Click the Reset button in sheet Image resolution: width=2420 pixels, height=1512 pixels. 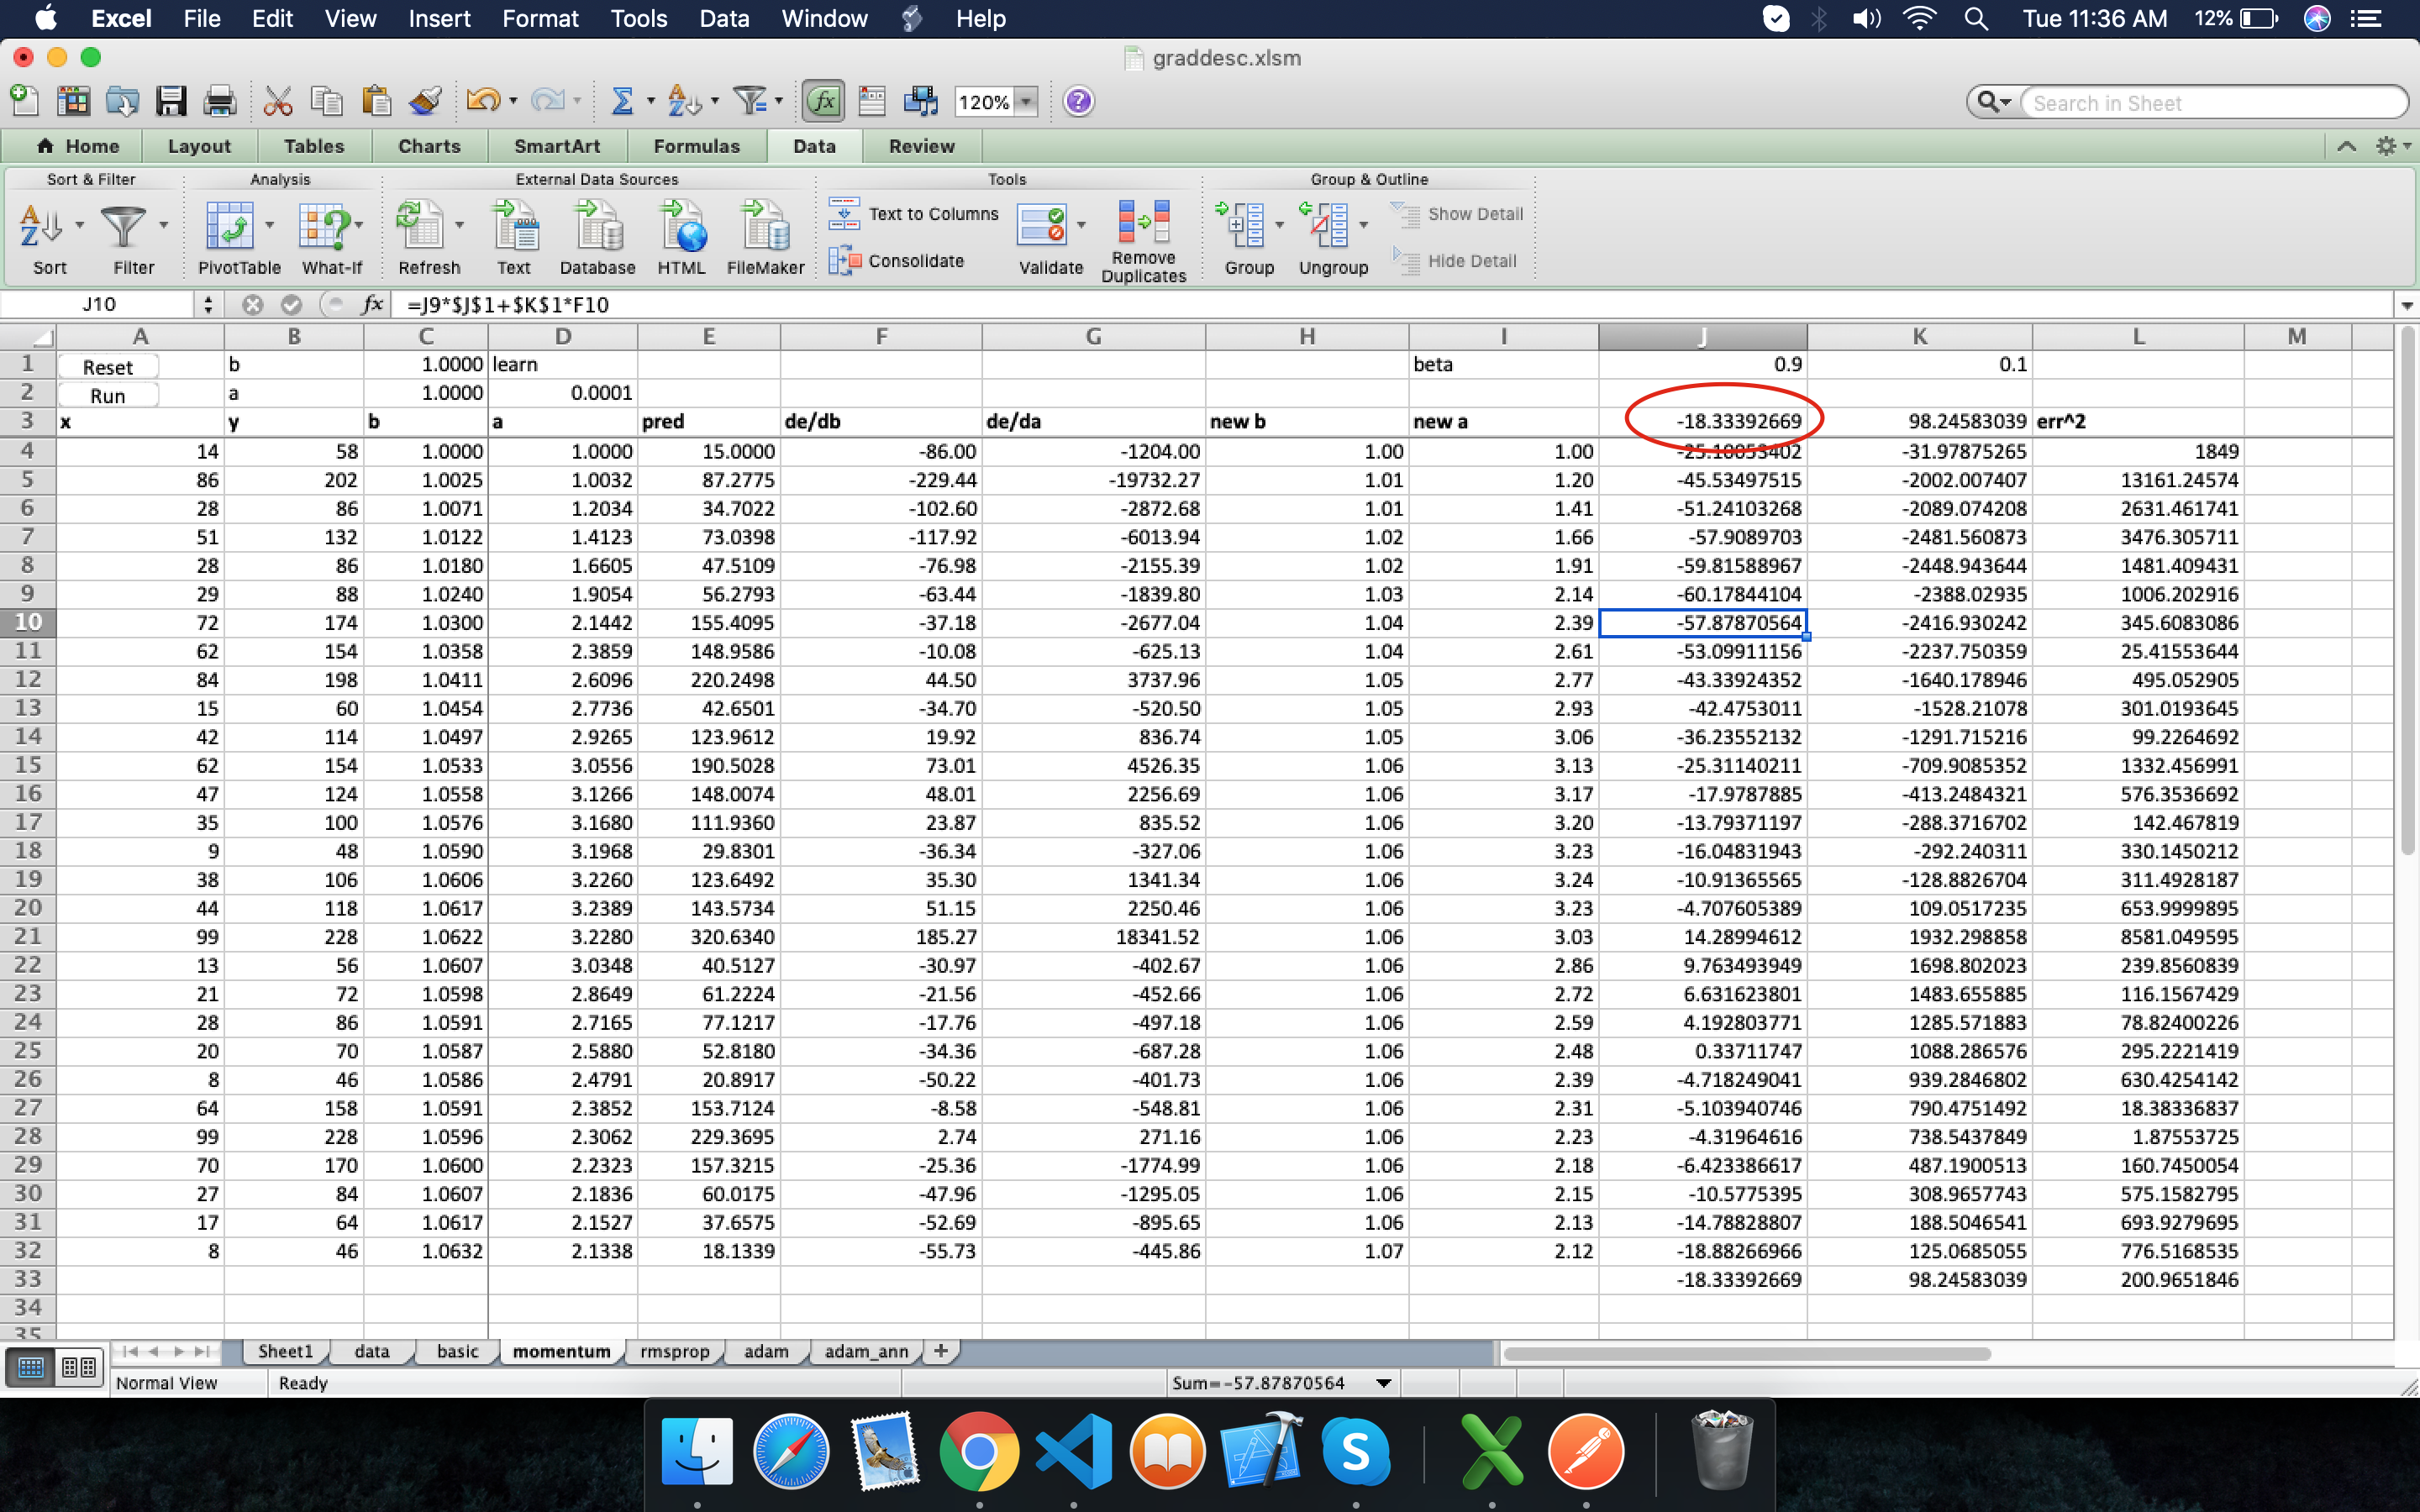coord(108,367)
